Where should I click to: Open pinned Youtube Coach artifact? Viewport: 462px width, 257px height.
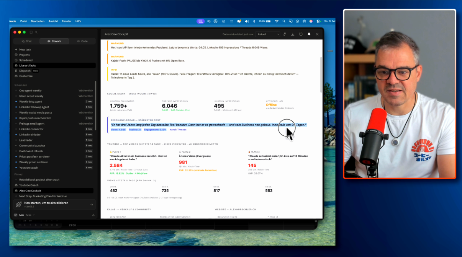click(54, 185)
